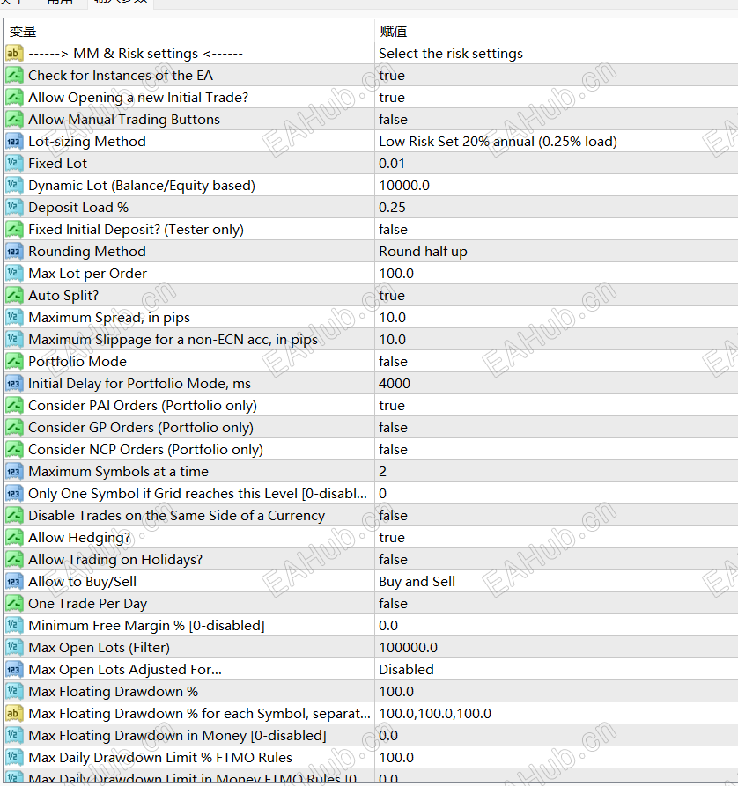Edit the Max Open Lots (Filter) value 100000.0
The image size is (738, 786).
click(409, 647)
